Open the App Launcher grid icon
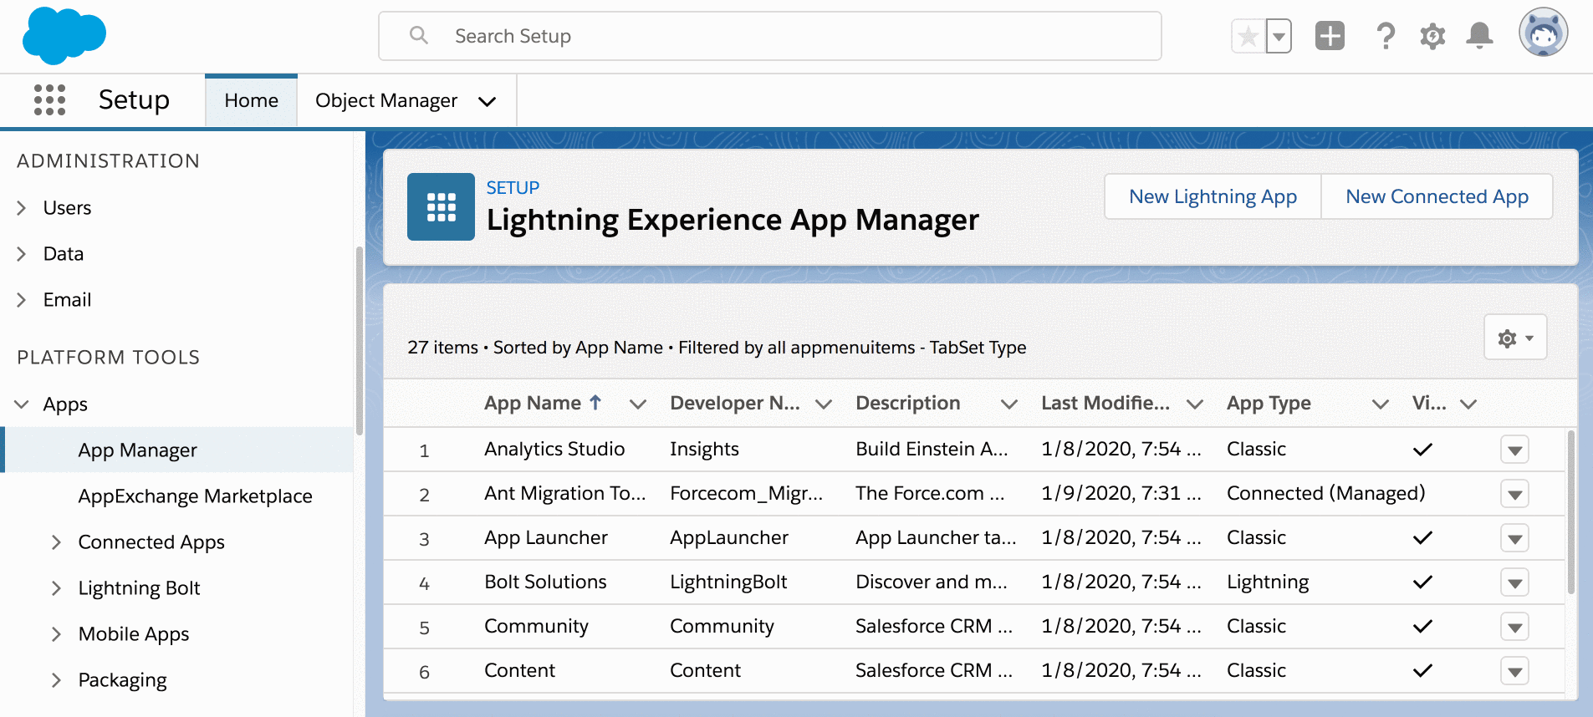Screen dimensions: 1593x717 point(49,100)
